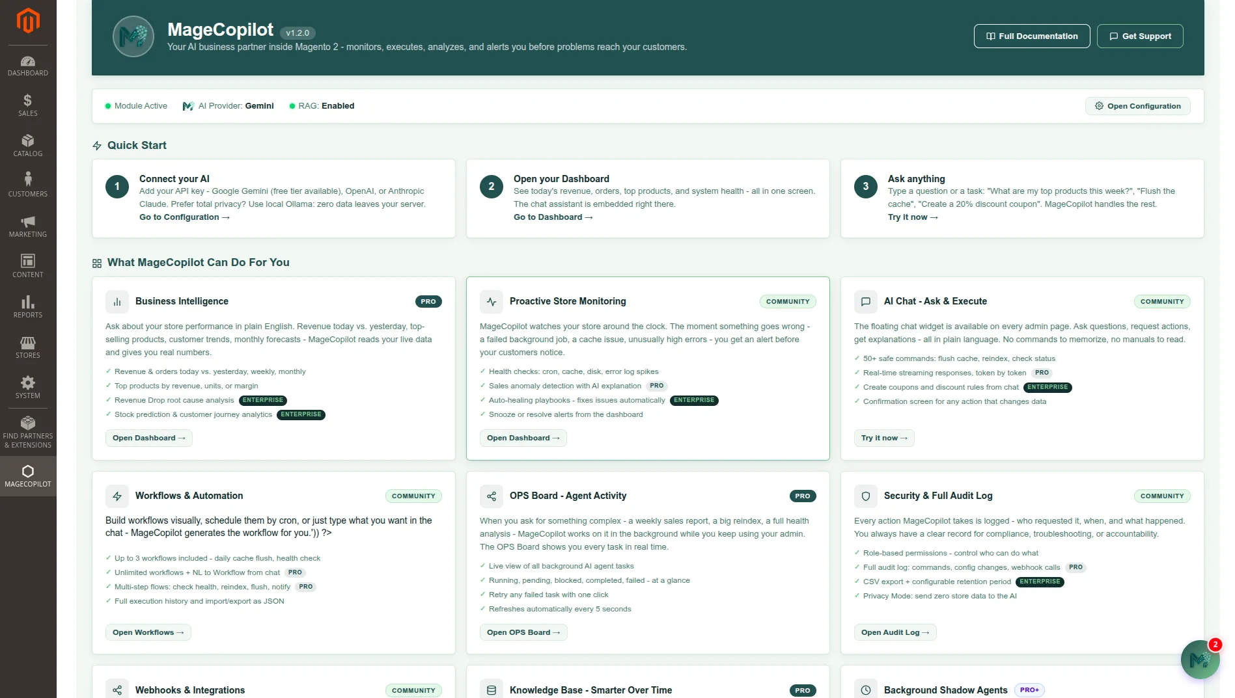Click 'Refreshes automatically every 5 seconds' text

(x=560, y=610)
